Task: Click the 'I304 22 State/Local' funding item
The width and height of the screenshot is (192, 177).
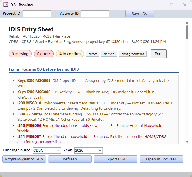Action: pos(90,117)
